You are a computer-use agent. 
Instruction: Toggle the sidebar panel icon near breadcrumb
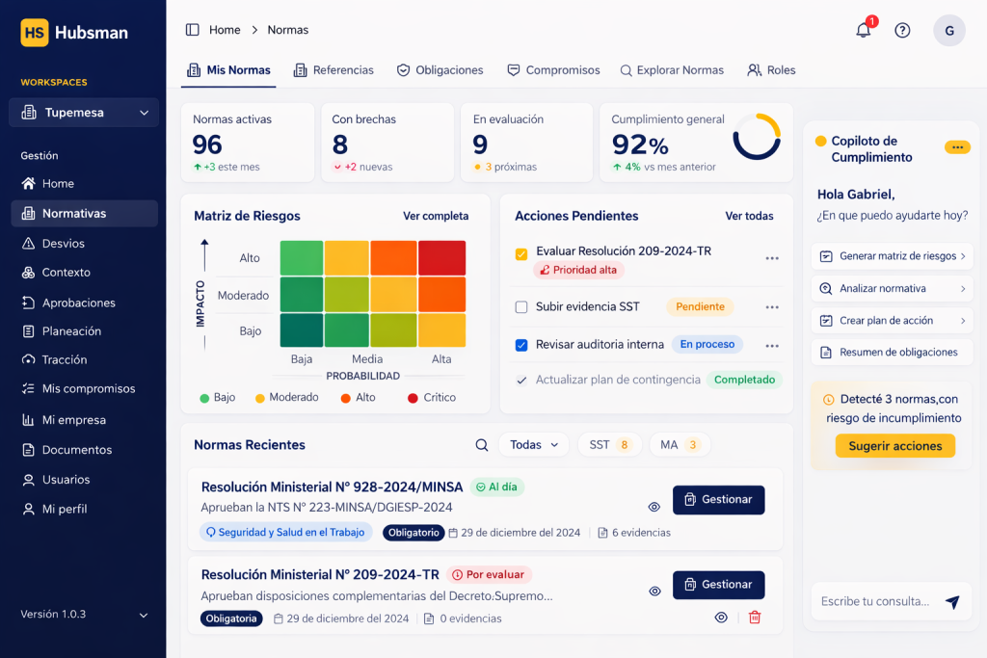193,30
